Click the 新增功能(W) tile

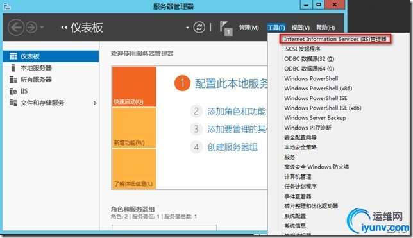click(x=134, y=128)
